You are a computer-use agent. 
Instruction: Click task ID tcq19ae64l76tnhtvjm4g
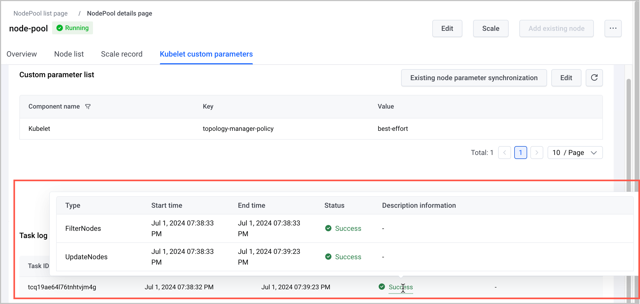[62, 287]
